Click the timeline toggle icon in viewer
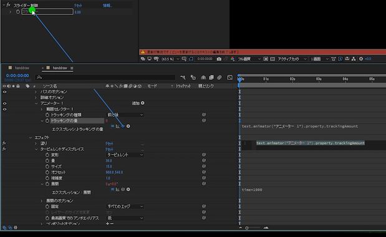The width and height of the screenshot is (386, 237). 347,59
